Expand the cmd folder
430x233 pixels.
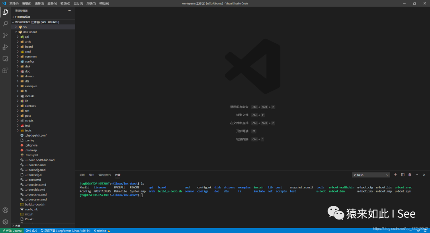43,52
